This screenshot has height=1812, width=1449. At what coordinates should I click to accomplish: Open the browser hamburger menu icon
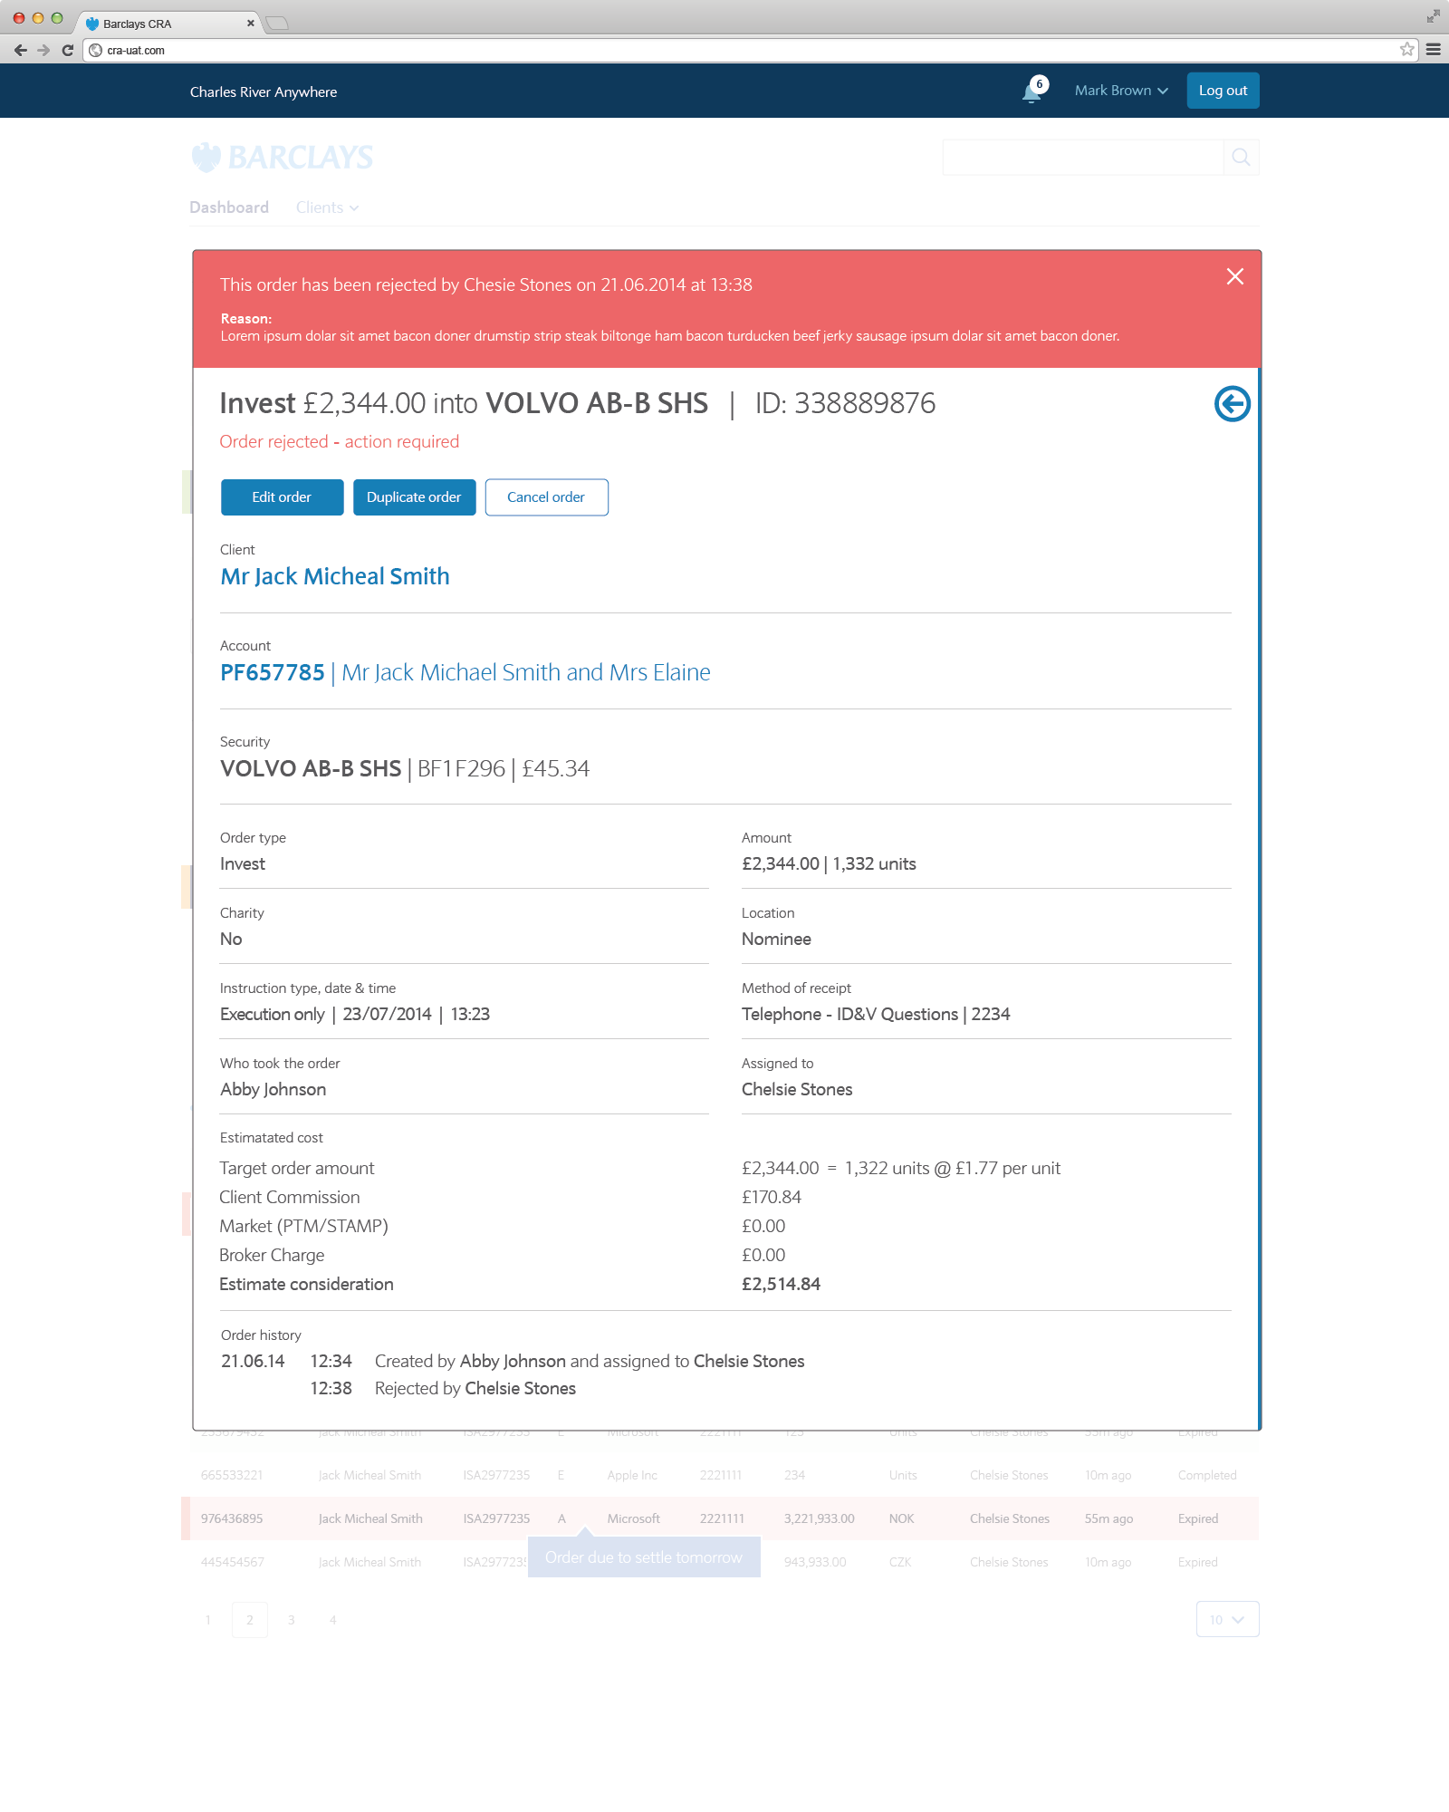tap(1434, 50)
